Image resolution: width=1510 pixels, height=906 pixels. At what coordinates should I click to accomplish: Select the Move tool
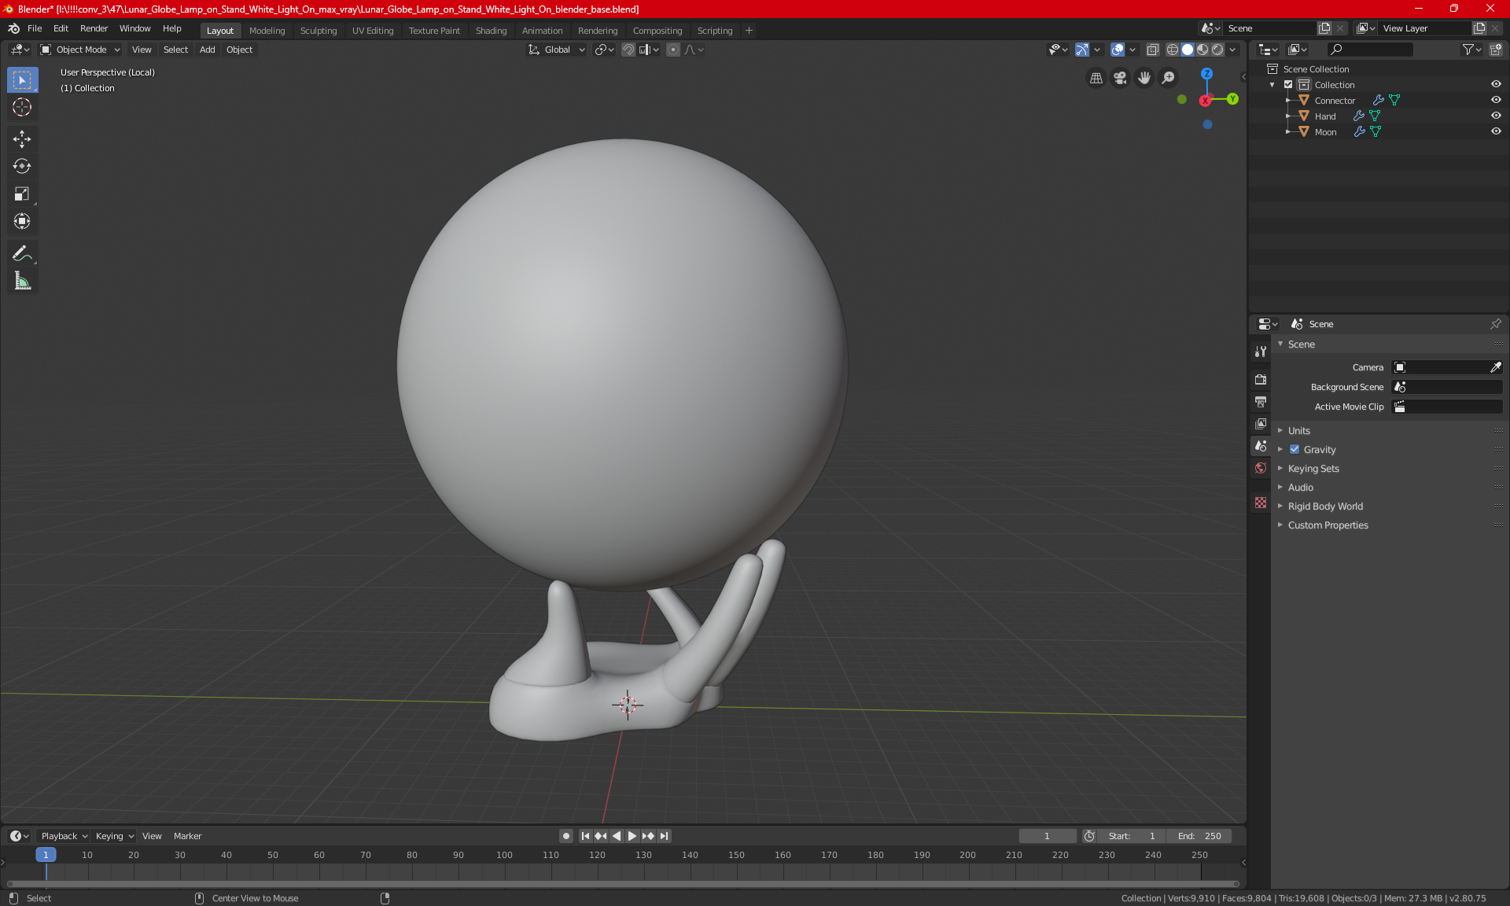(22, 139)
